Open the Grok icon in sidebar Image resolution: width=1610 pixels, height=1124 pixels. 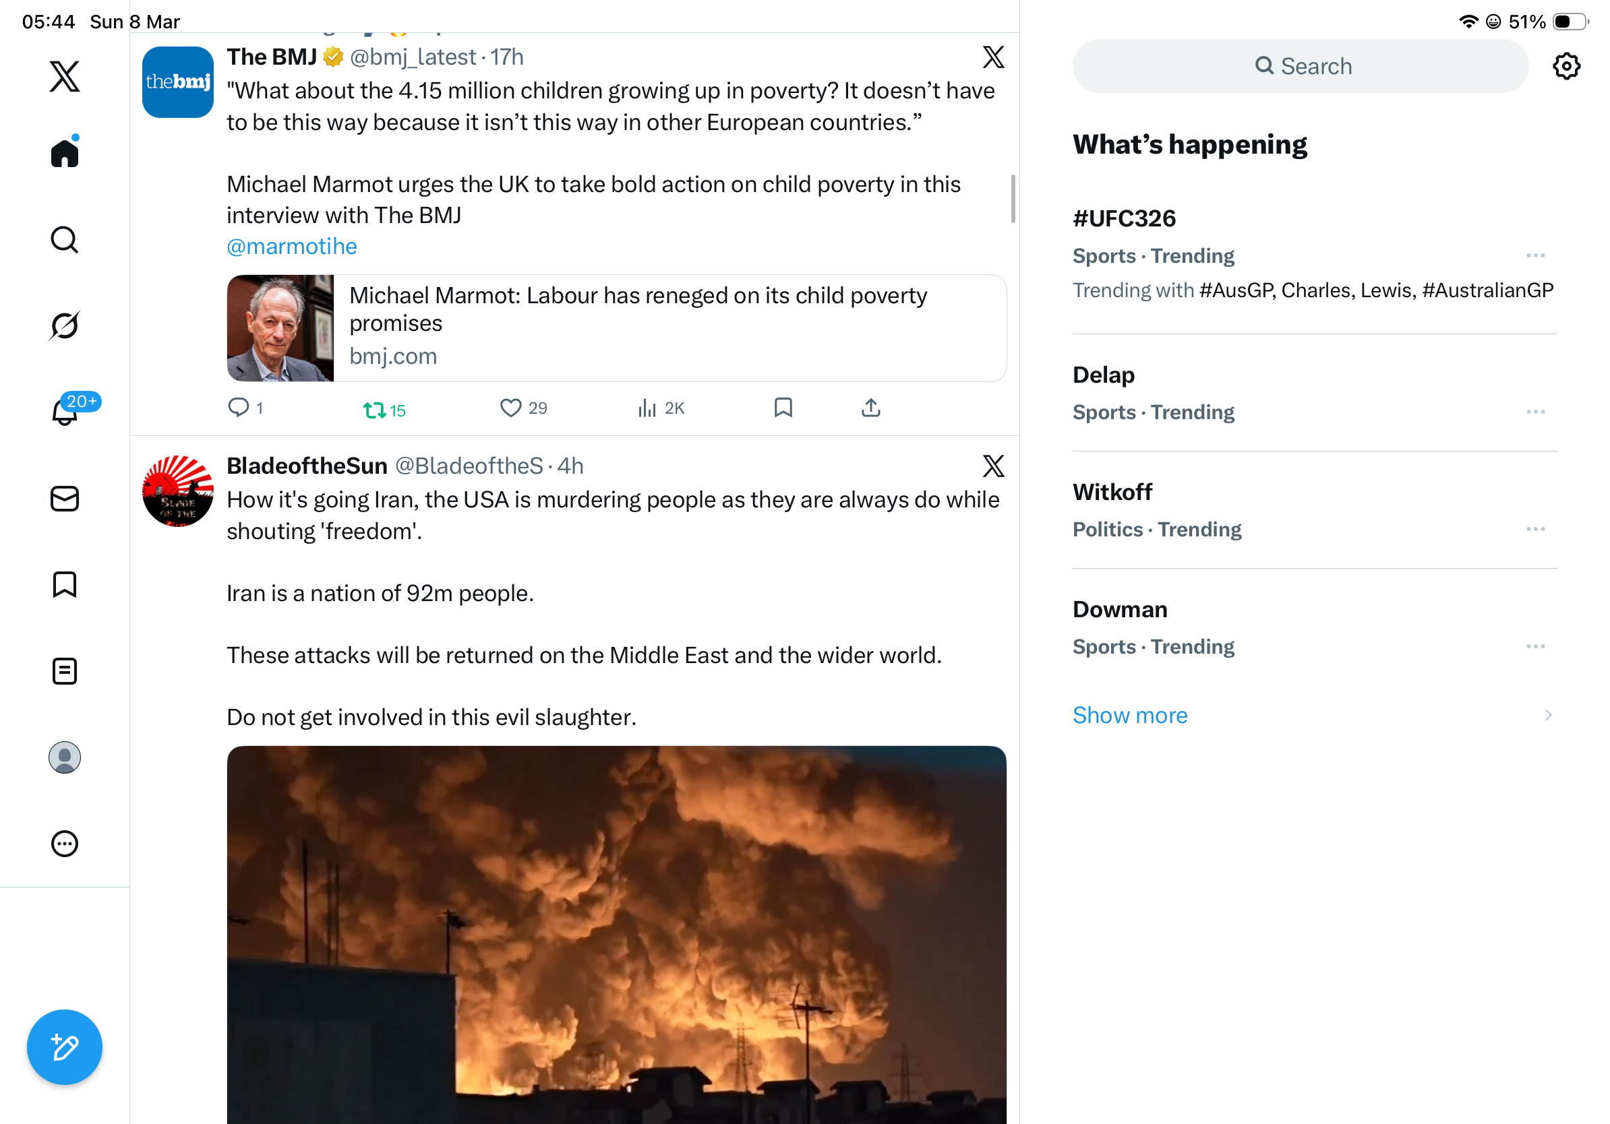(x=65, y=325)
